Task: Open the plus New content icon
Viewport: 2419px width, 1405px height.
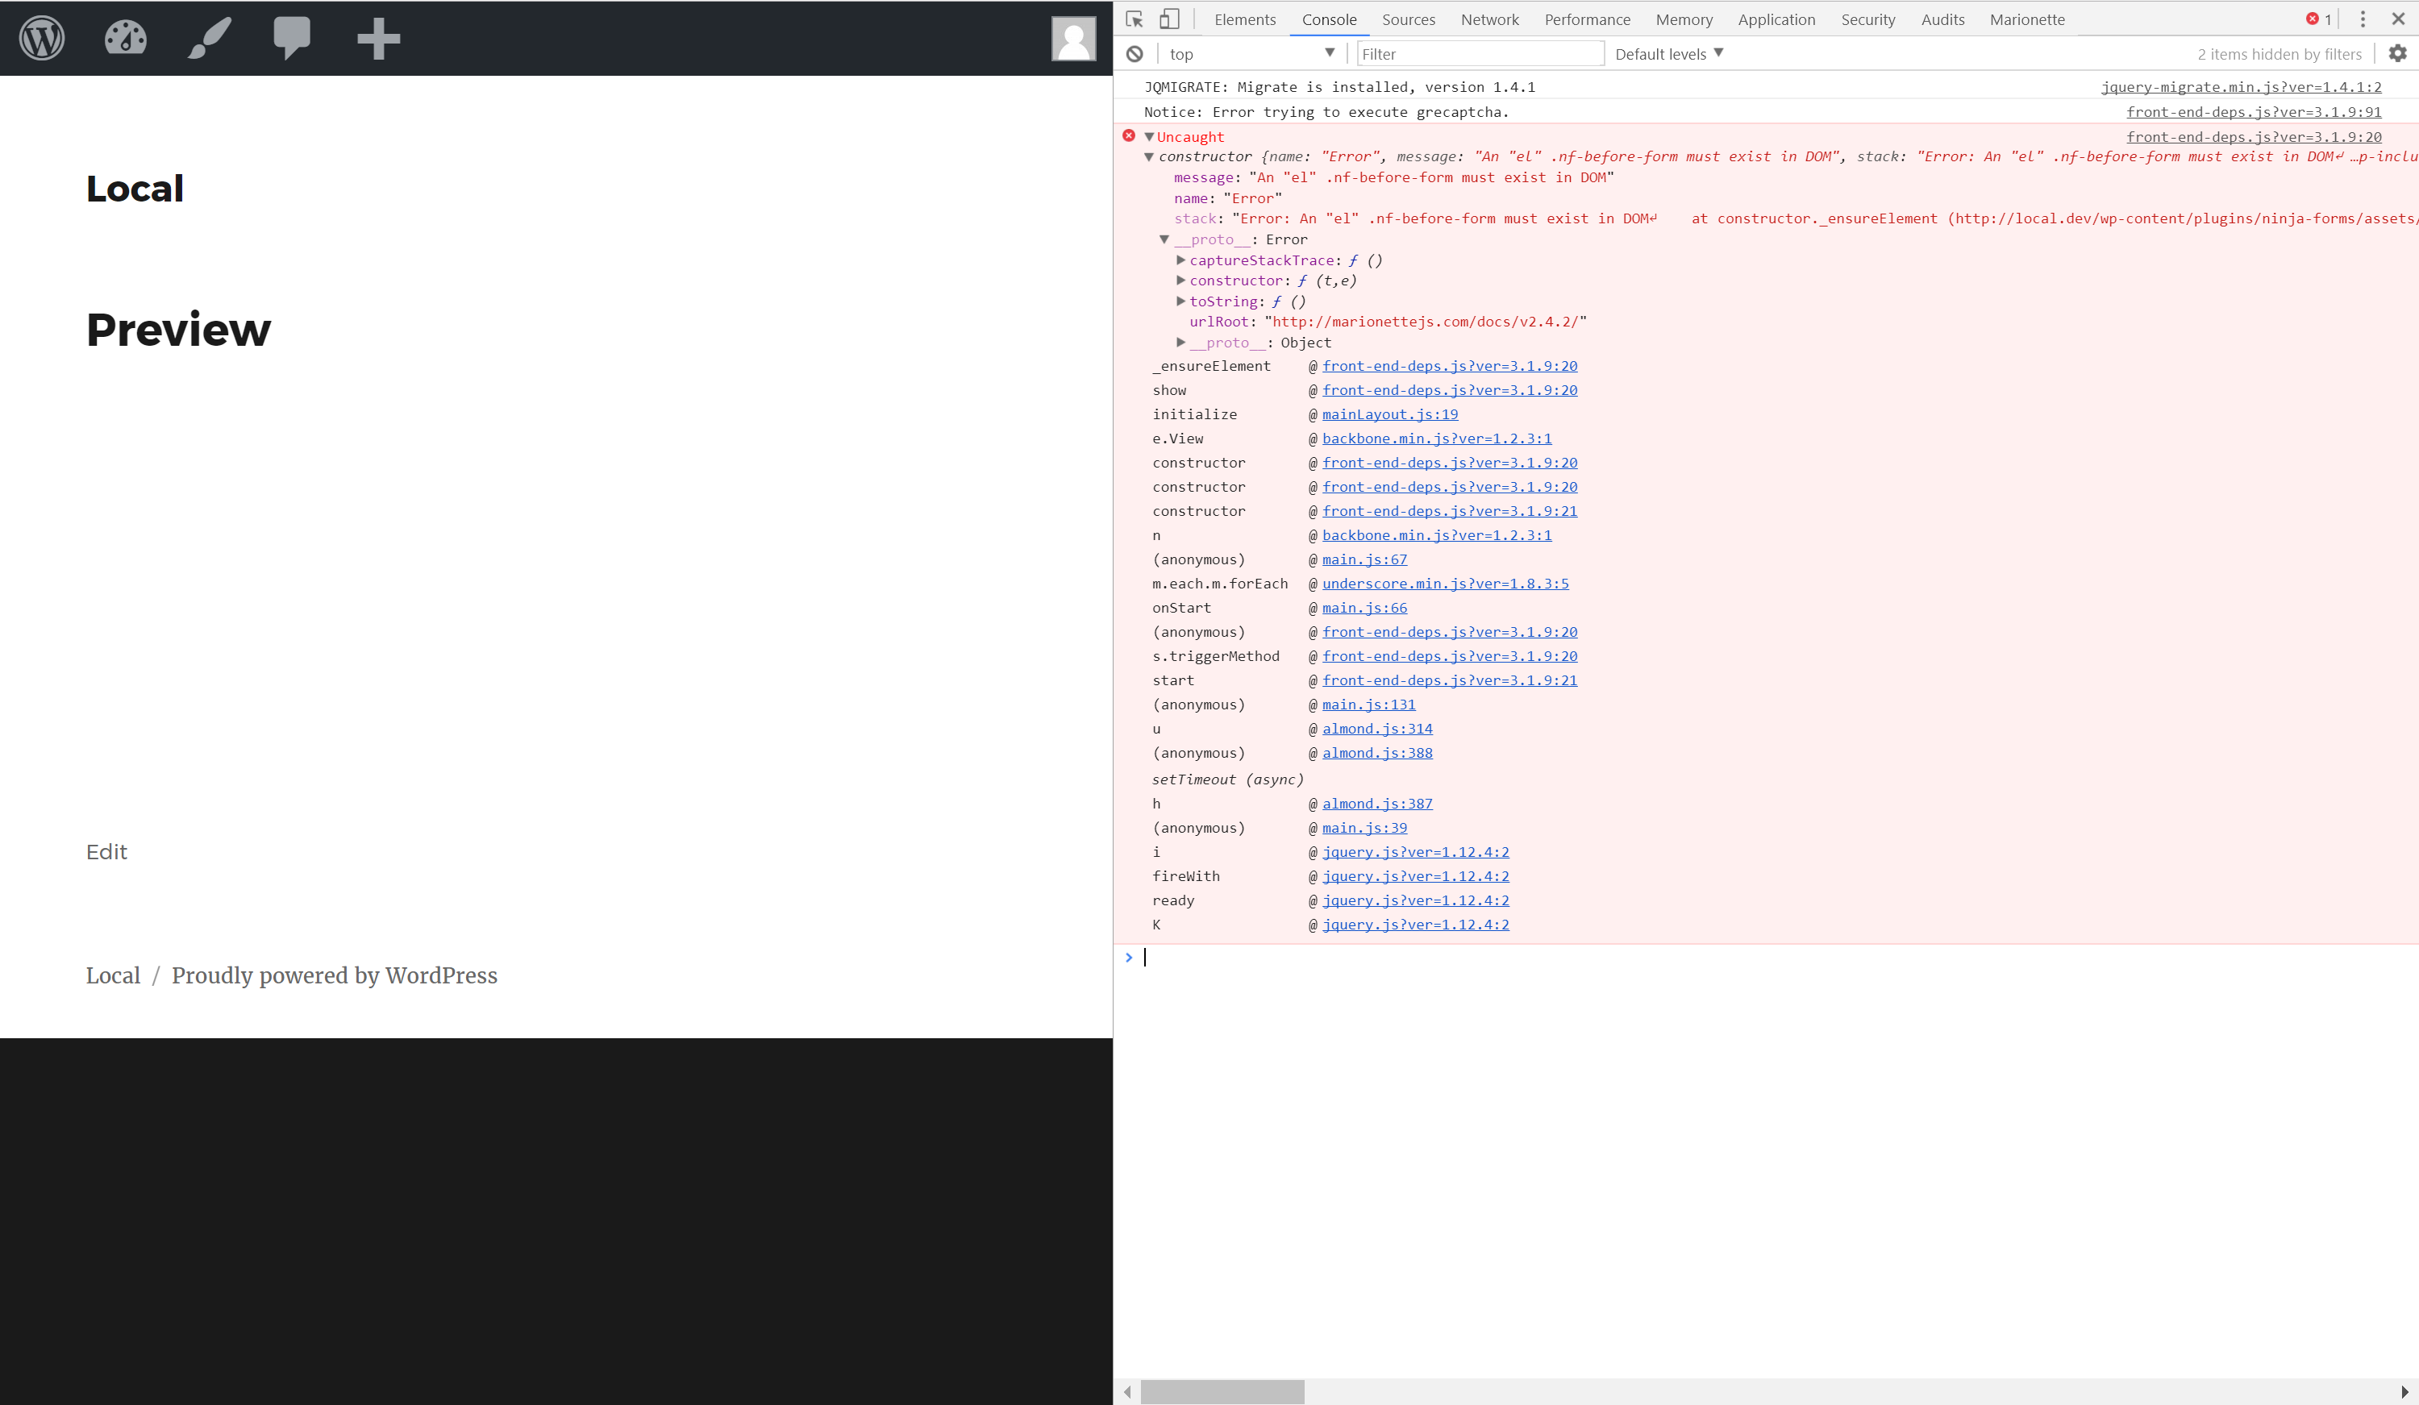Action: click(378, 39)
